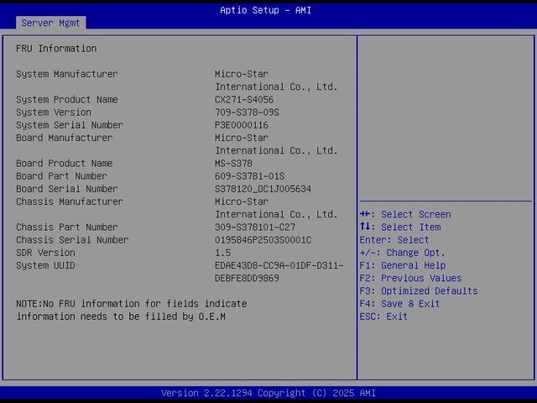Select chassis serial value 0195846P2503S0001C
The width and height of the screenshot is (537, 403).
(x=263, y=240)
